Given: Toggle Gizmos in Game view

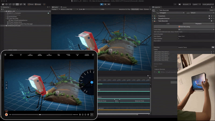Looking at the screenshot, I should pyautogui.click(x=146, y=9).
